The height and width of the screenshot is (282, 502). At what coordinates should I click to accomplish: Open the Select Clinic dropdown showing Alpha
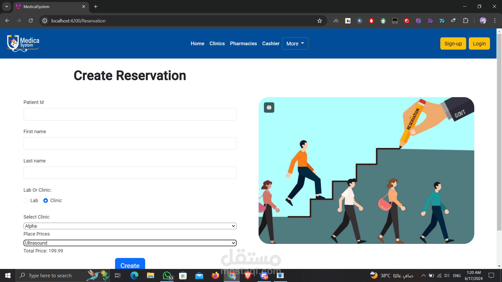coord(130,226)
